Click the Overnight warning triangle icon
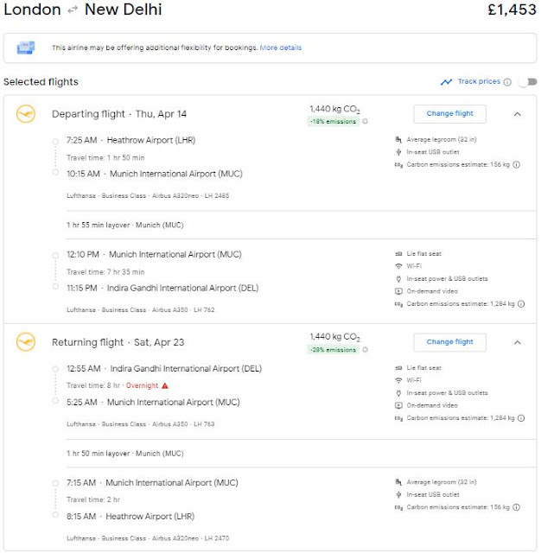This screenshot has height=553, width=541. click(x=165, y=385)
